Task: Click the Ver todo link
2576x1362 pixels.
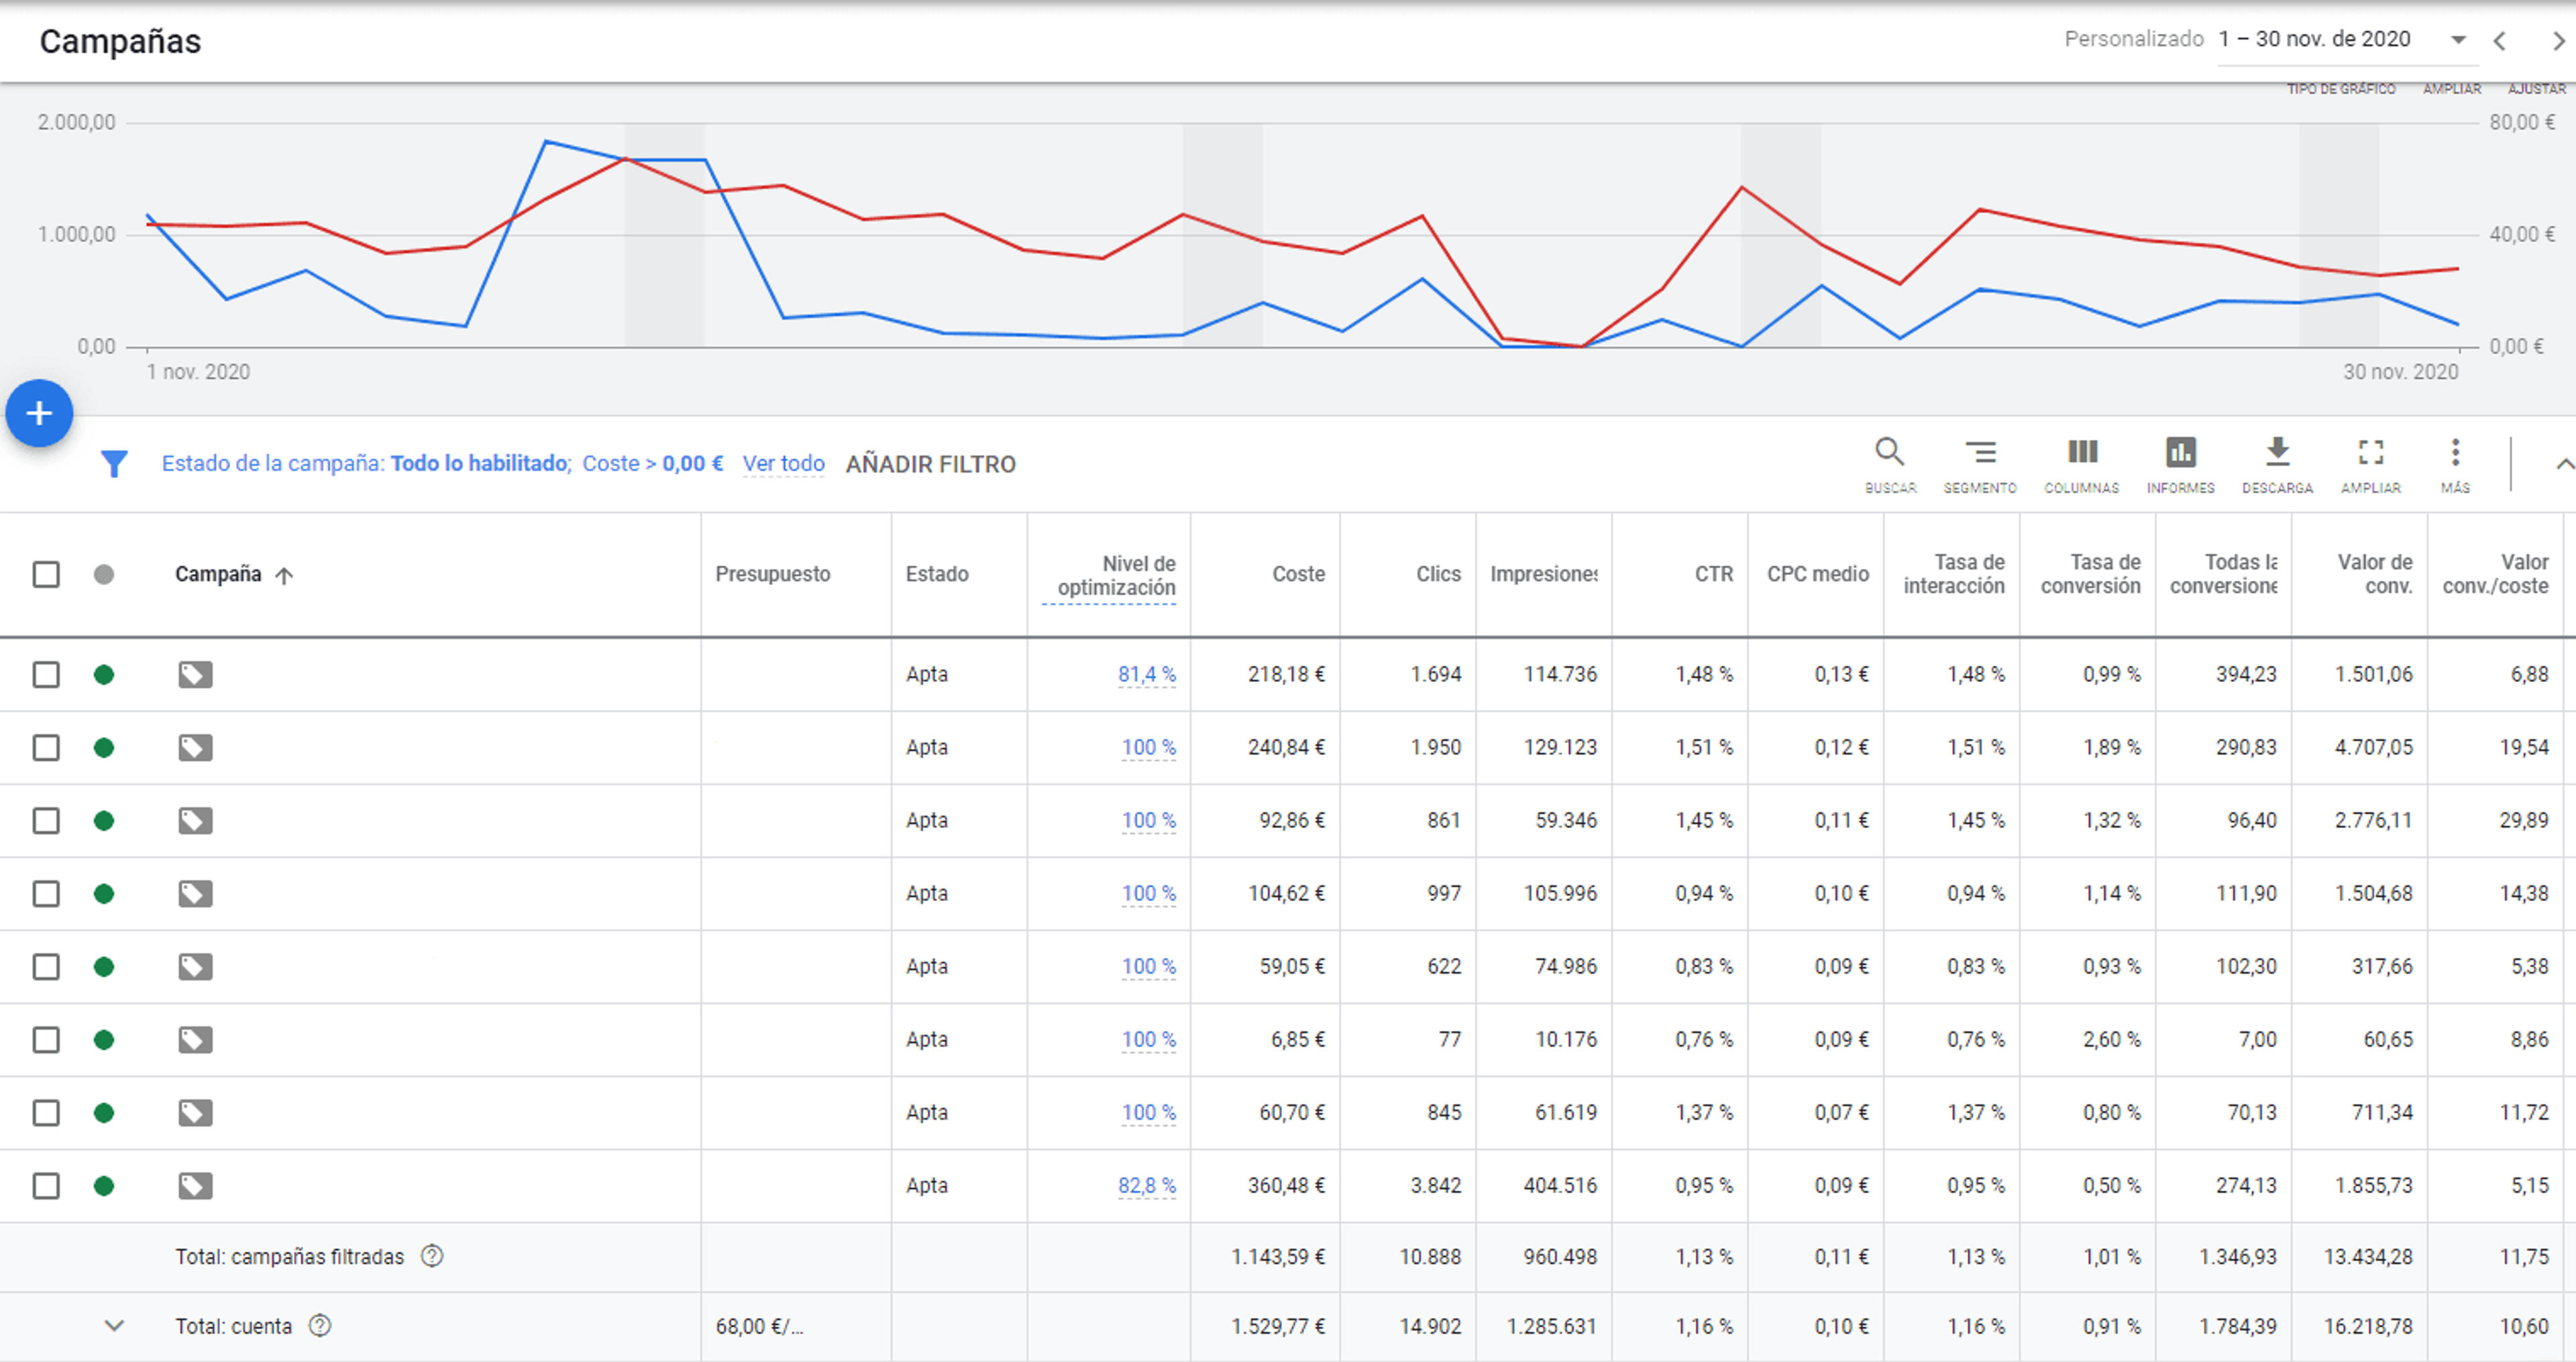Action: coord(783,464)
